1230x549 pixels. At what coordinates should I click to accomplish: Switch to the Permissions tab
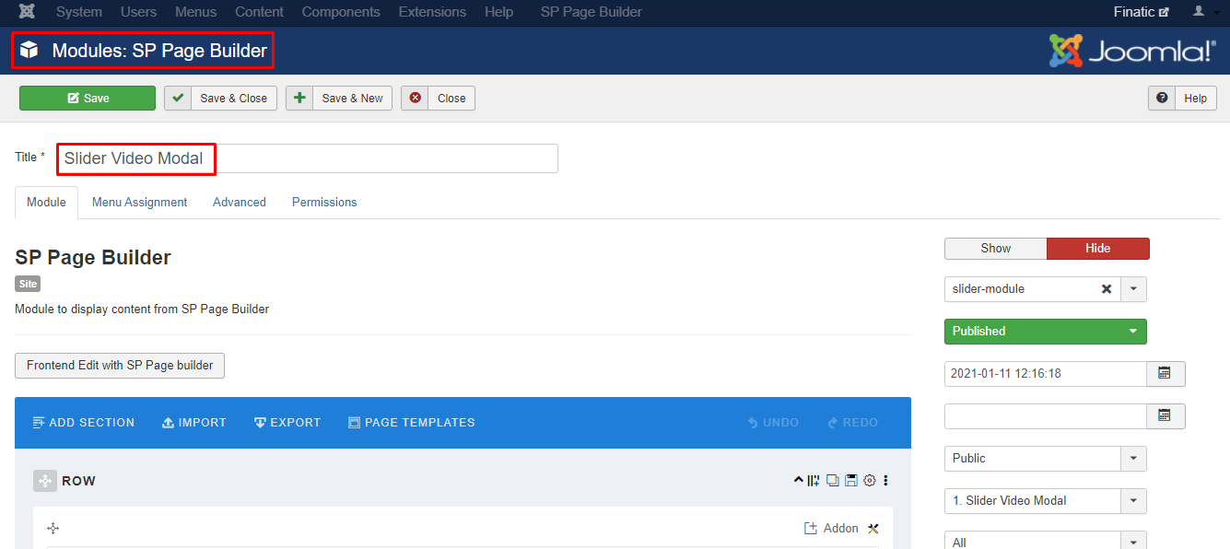tap(324, 203)
